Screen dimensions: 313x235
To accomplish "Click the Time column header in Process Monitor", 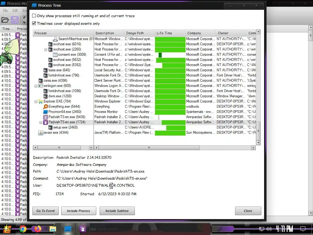I will [8, 29].
